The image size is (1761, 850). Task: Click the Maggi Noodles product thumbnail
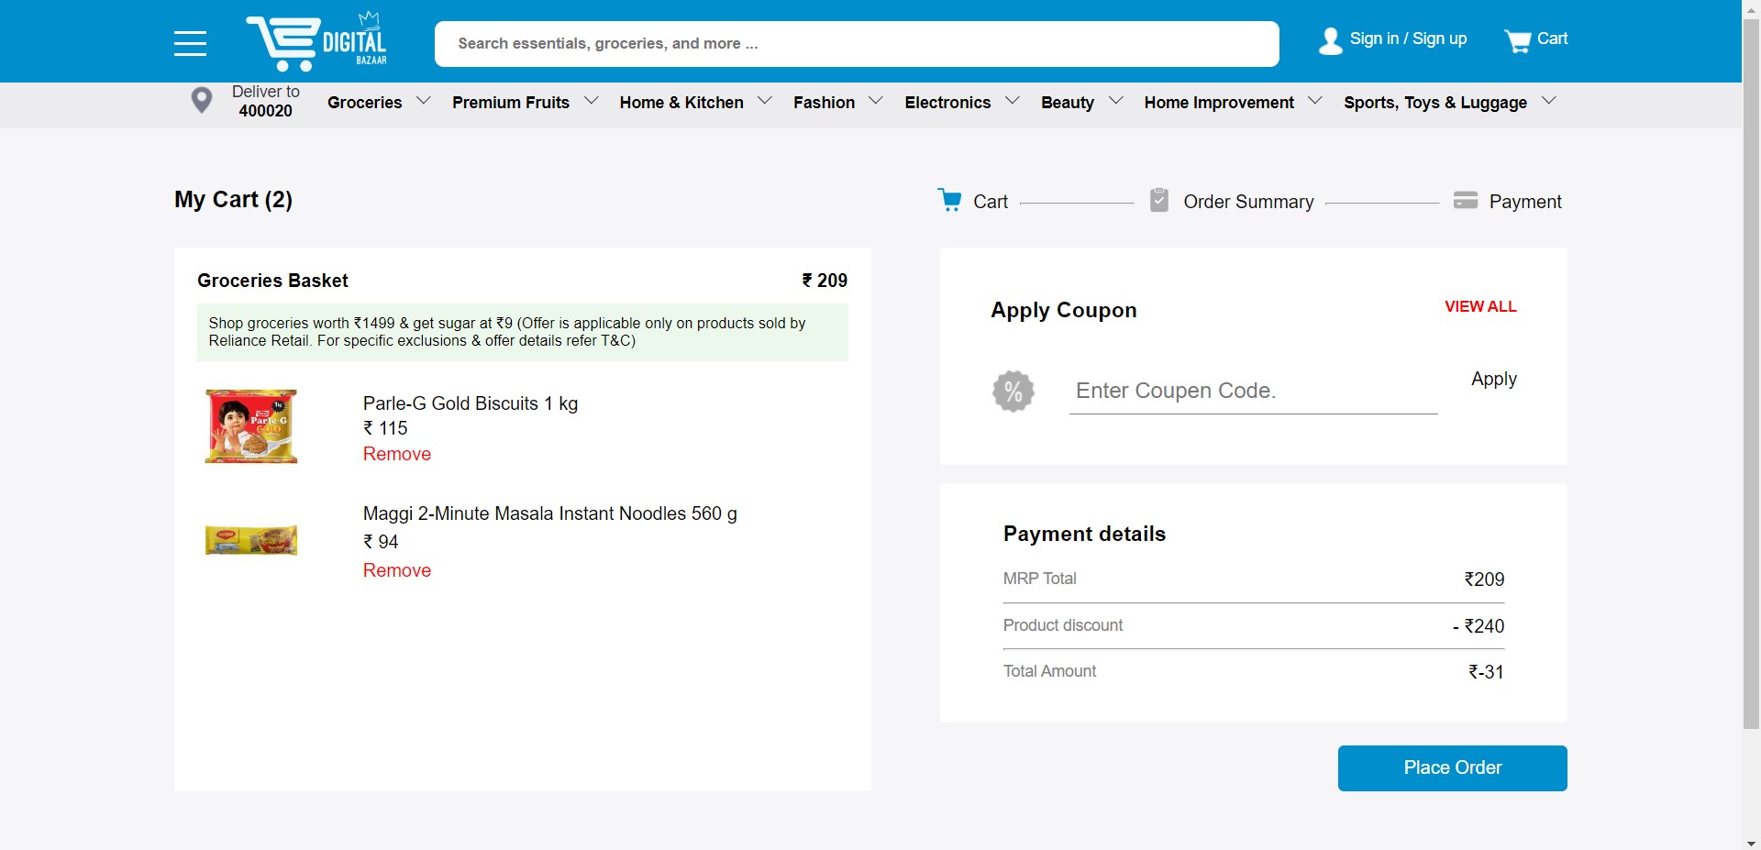tap(250, 540)
